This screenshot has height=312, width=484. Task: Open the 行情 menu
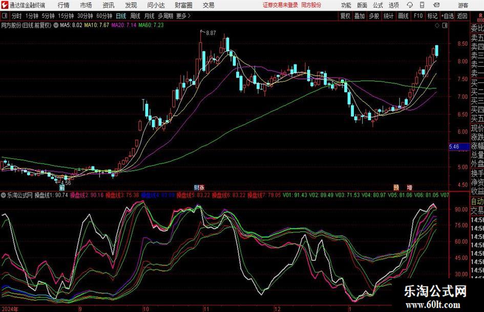[x=64, y=5]
